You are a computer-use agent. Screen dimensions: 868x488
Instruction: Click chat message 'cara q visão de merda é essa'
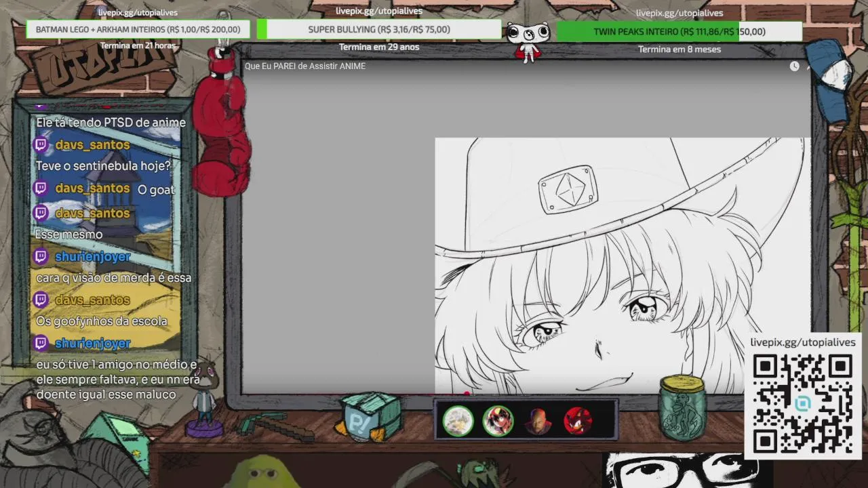pos(113,278)
